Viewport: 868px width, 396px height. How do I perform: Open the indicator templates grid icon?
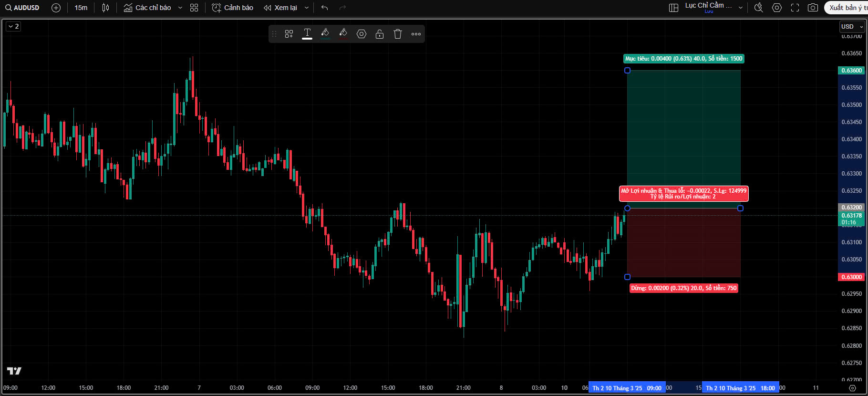194,8
